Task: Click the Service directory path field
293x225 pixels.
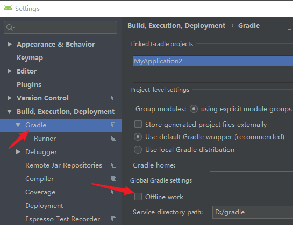Action: (x=253, y=212)
